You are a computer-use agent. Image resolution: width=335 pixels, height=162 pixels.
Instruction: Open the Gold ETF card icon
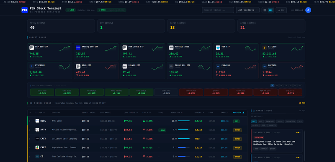click(x=78, y=66)
